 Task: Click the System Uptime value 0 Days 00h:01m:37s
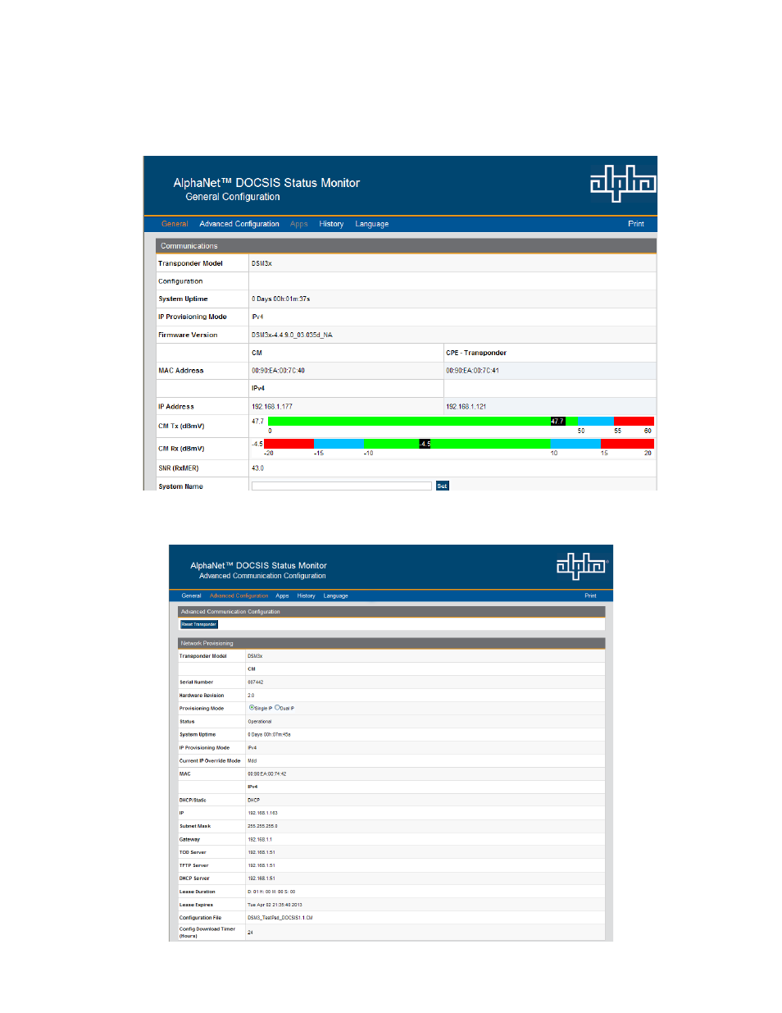click(280, 299)
